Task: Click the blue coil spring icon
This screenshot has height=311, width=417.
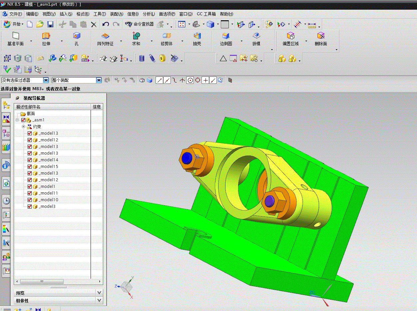Action: (x=142, y=59)
